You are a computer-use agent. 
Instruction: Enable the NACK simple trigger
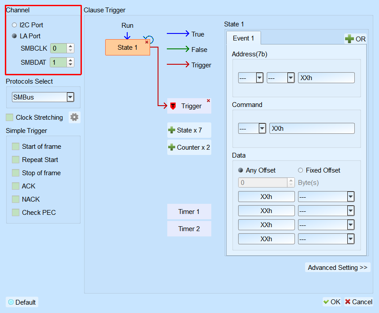pyautogui.click(x=16, y=199)
